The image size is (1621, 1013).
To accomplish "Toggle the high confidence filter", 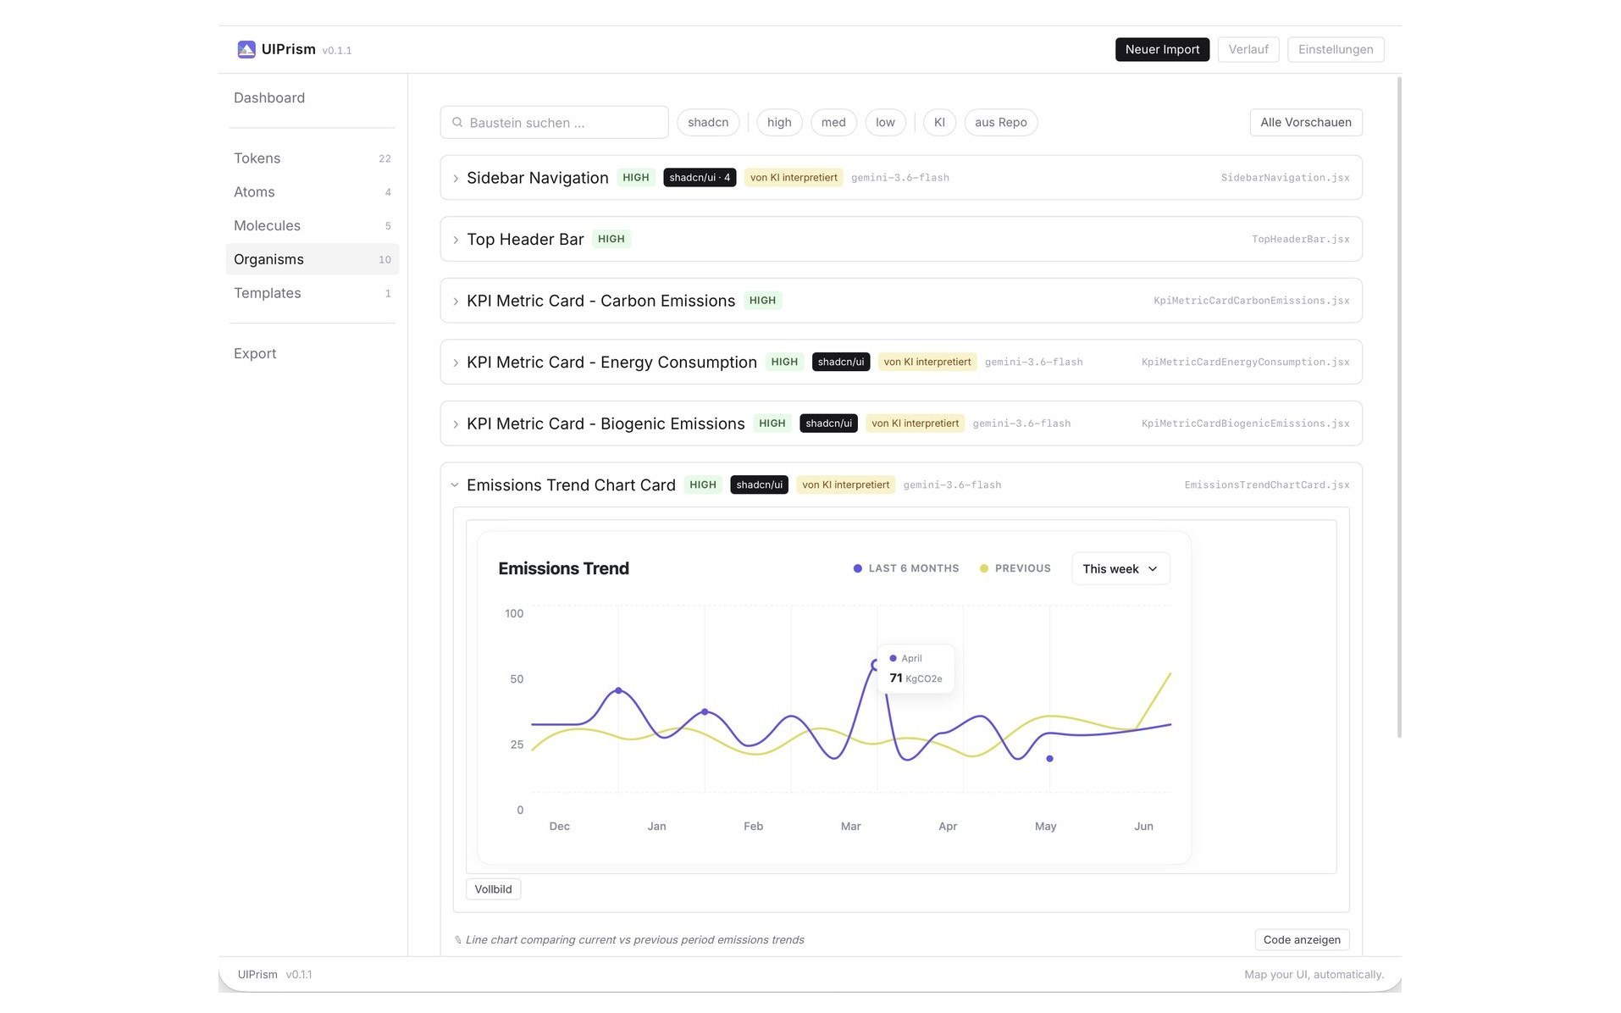I will click(779, 122).
